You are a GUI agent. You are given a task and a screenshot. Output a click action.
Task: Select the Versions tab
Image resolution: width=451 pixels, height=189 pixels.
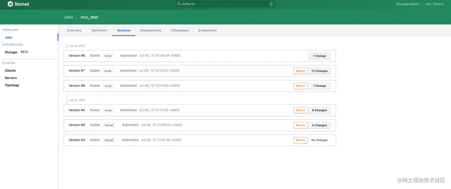pyautogui.click(x=123, y=30)
